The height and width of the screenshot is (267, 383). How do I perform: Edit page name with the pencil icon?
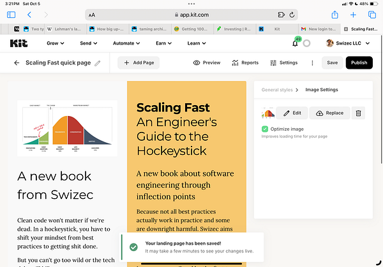click(98, 63)
